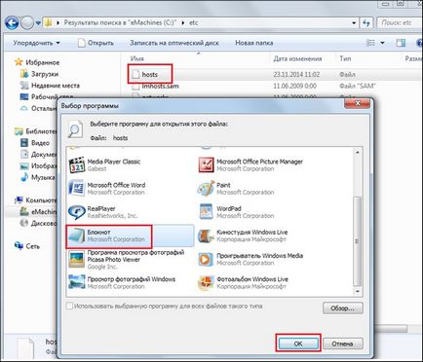Pick the Paint program icon
This screenshot has width=423, height=362.
click(206, 188)
